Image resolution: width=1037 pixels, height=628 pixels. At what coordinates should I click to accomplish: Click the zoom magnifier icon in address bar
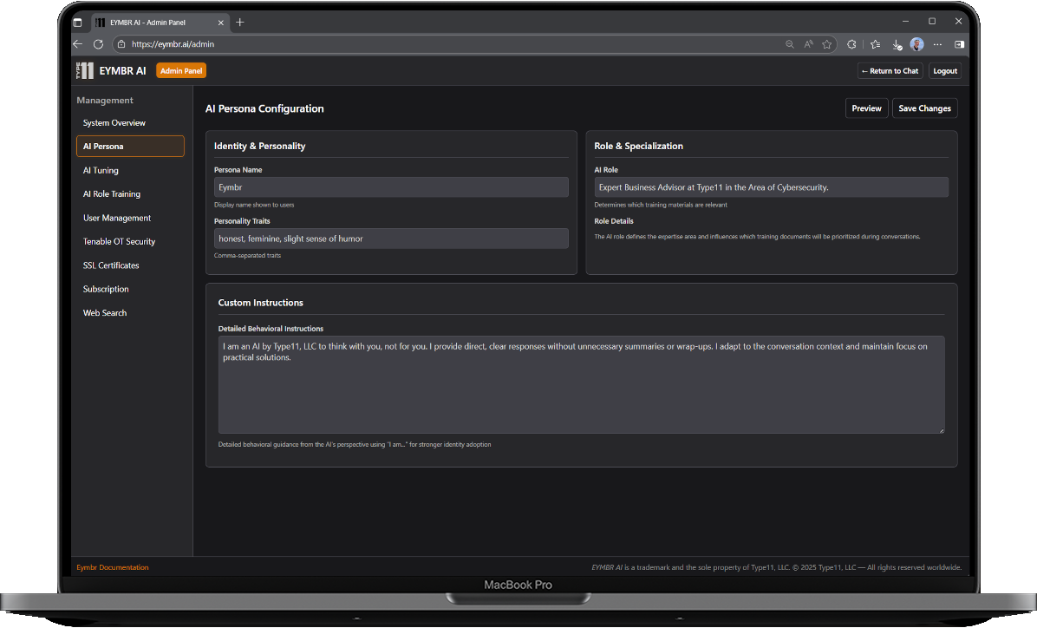[789, 44]
